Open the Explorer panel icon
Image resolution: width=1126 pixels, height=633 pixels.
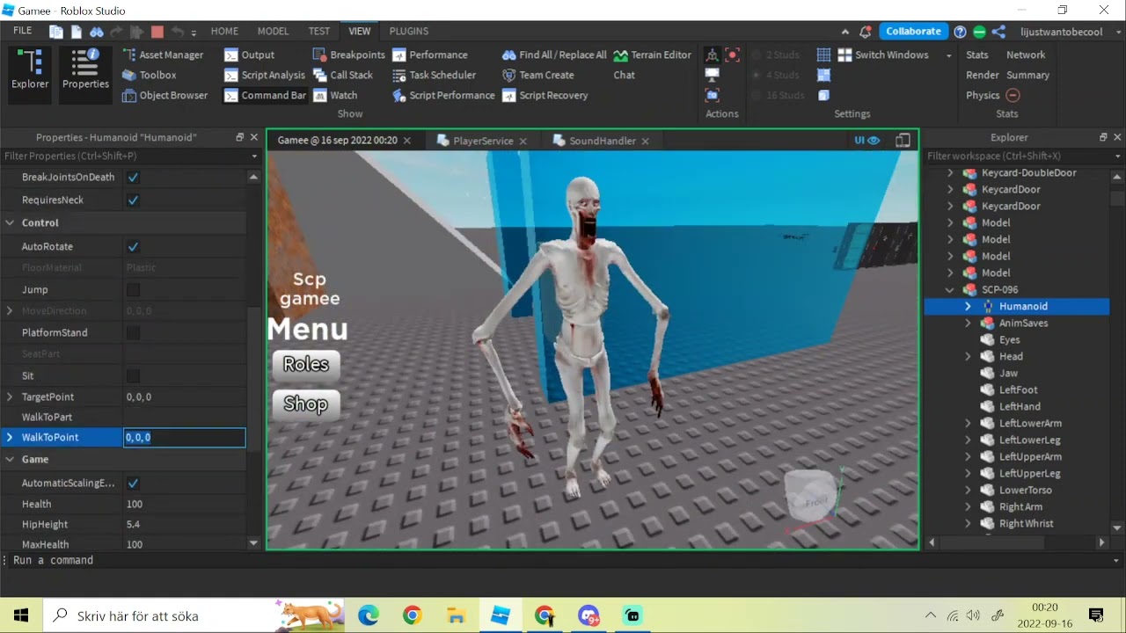[30, 70]
